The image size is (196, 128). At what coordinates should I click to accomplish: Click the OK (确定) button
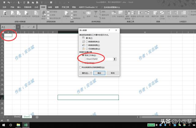click(x=99, y=73)
